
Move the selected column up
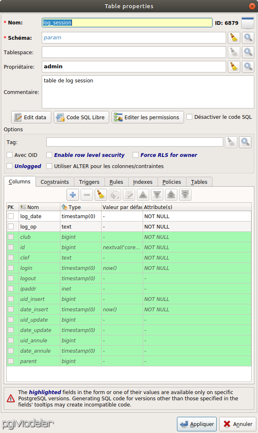click(x=143, y=195)
